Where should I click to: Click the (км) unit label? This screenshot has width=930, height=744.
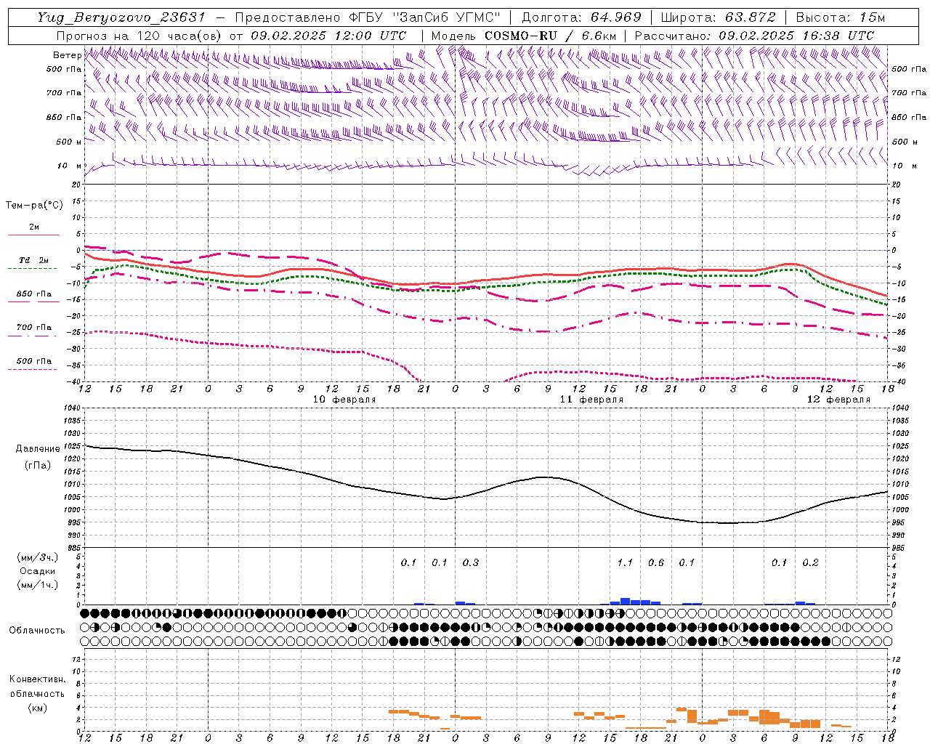click(x=37, y=708)
